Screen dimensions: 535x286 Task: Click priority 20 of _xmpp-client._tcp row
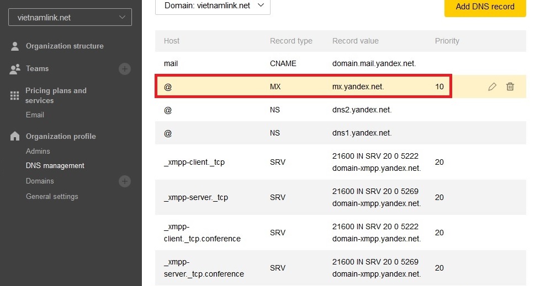pyautogui.click(x=439, y=162)
